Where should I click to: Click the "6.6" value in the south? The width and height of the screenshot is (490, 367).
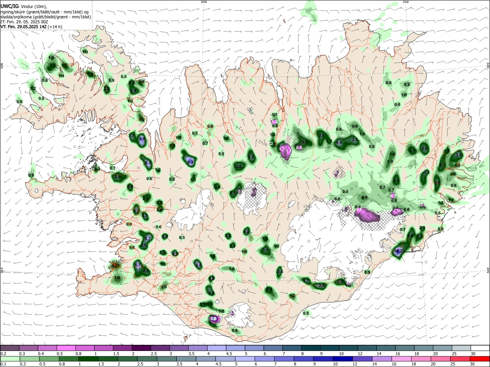(198, 265)
